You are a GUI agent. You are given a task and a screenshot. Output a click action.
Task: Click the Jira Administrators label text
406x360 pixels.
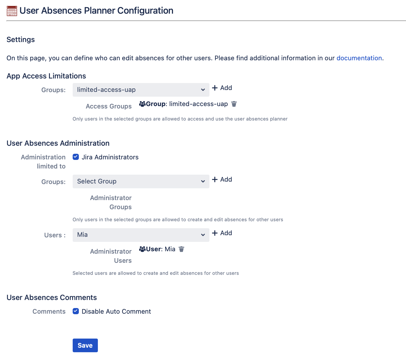110,157
